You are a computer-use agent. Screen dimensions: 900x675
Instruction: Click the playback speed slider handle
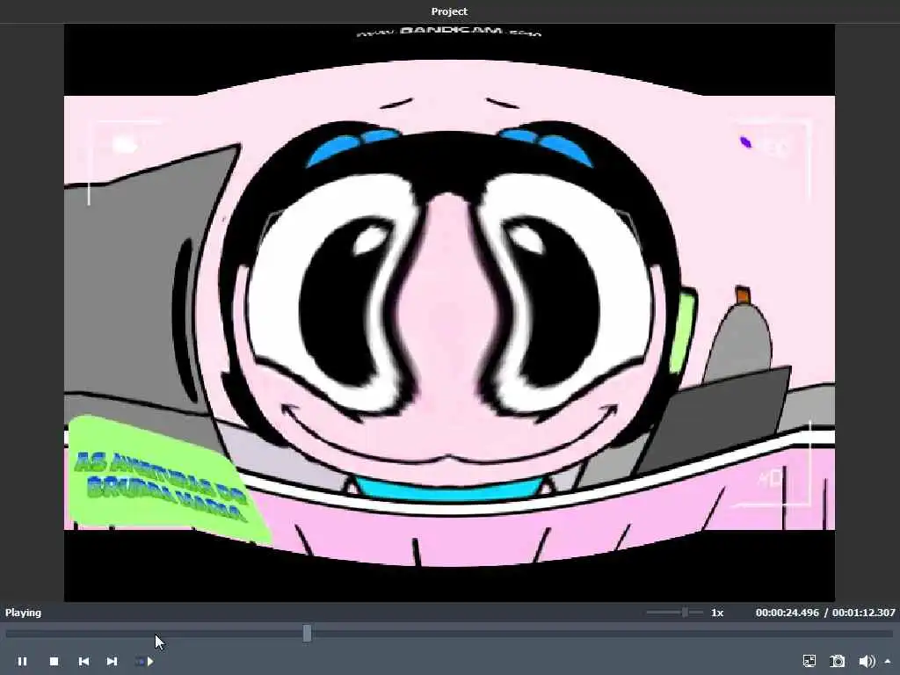(685, 613)
